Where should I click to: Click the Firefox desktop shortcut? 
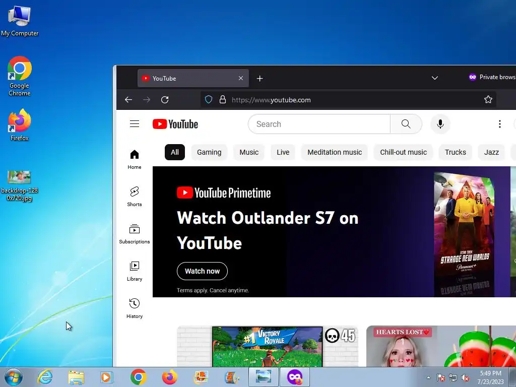click(20, 125)
